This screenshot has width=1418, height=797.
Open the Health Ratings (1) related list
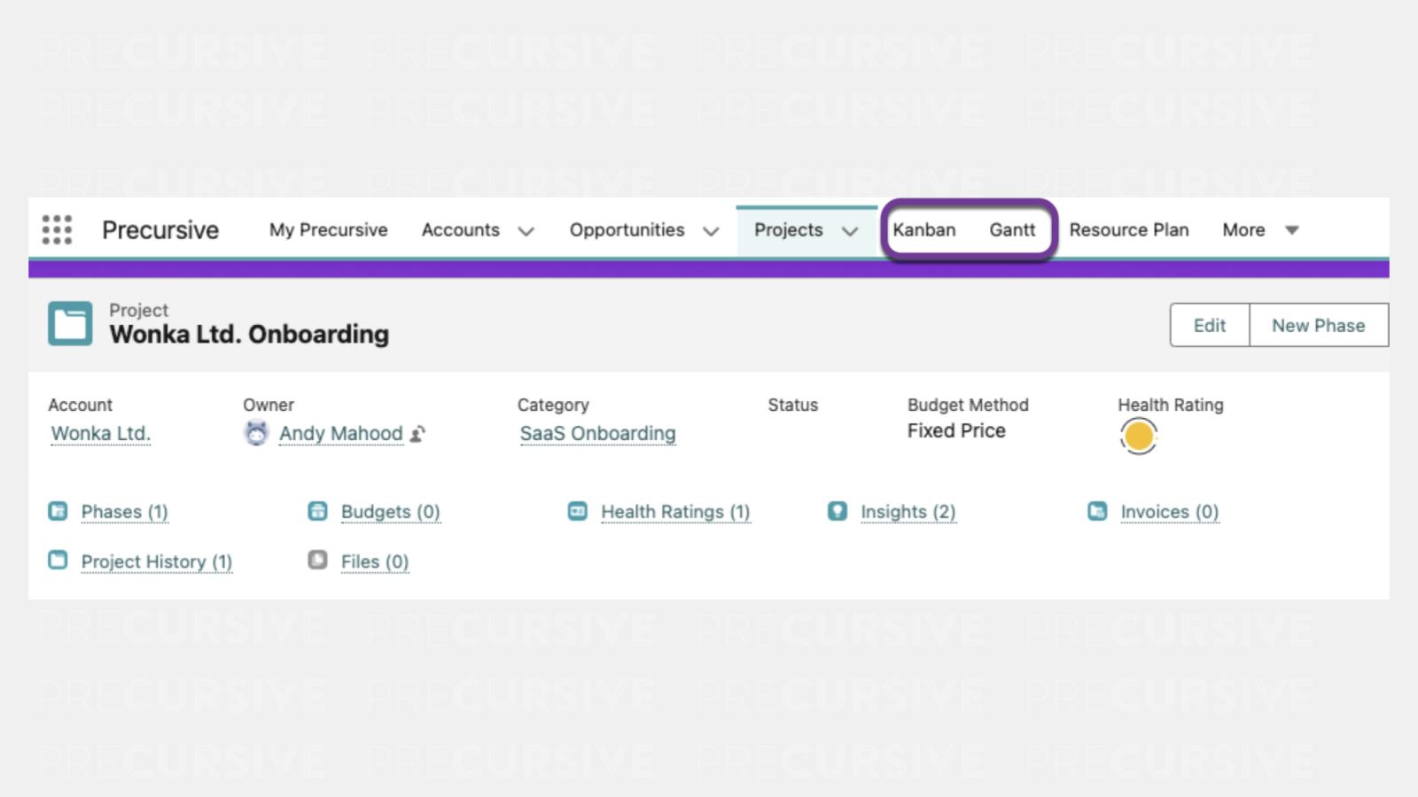click(x=675, y=512)
